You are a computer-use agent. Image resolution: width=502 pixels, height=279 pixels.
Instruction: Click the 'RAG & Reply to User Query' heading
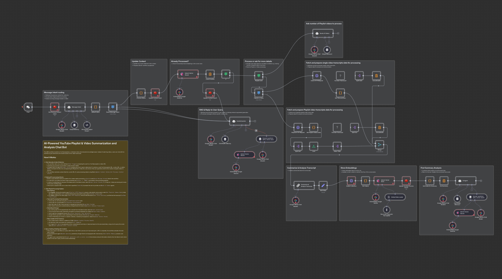click(211, 110)
